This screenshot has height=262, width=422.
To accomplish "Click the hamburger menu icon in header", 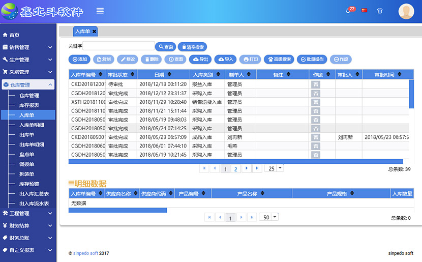I will click(x=100, y=11).
